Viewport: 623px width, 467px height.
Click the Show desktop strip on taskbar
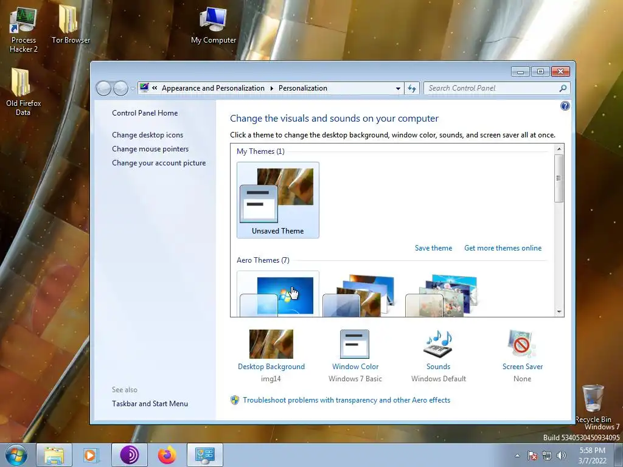click(x=619, y=455)
